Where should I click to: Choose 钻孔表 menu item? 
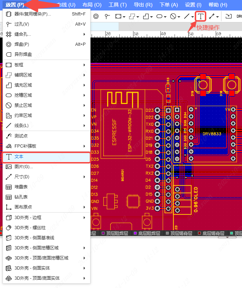coord(47,197)
